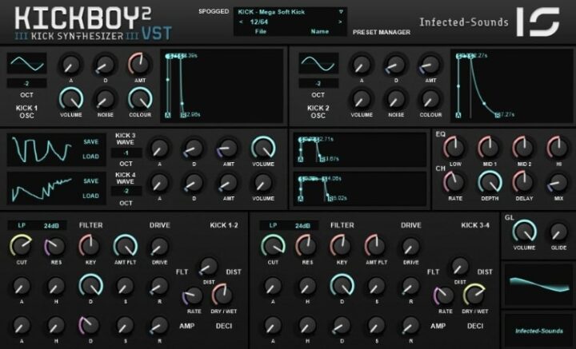
Task: Click the Kick 3 wave shape preview
Action: point(40,149)
